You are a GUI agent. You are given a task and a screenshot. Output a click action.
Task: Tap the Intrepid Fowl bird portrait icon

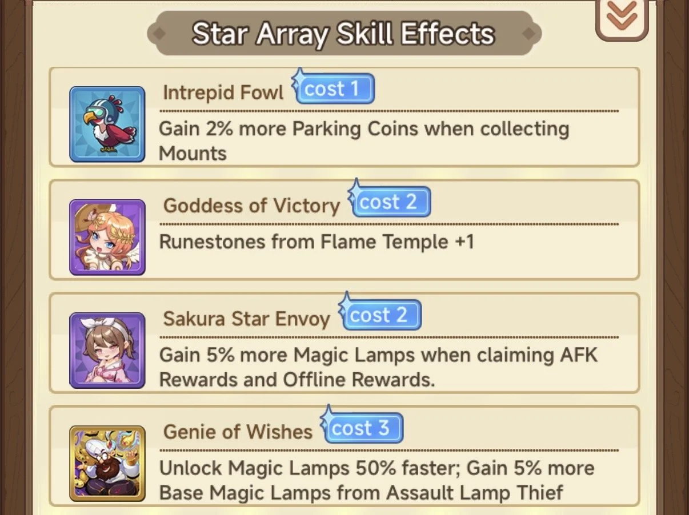coord(107,124)
